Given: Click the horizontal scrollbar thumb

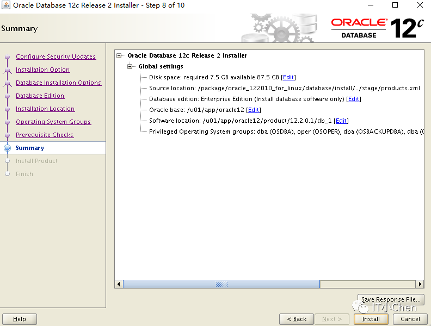Looking at the screenshot, I should (x=221, y=284).
